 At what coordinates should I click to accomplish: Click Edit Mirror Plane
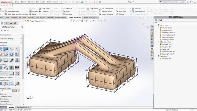click(x=106, y=9)
